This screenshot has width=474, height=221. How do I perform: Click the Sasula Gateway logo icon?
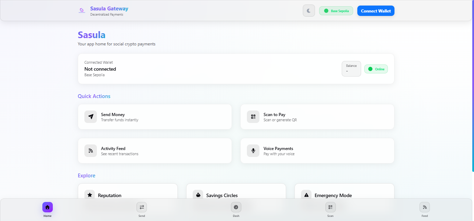tap(82, 11)
